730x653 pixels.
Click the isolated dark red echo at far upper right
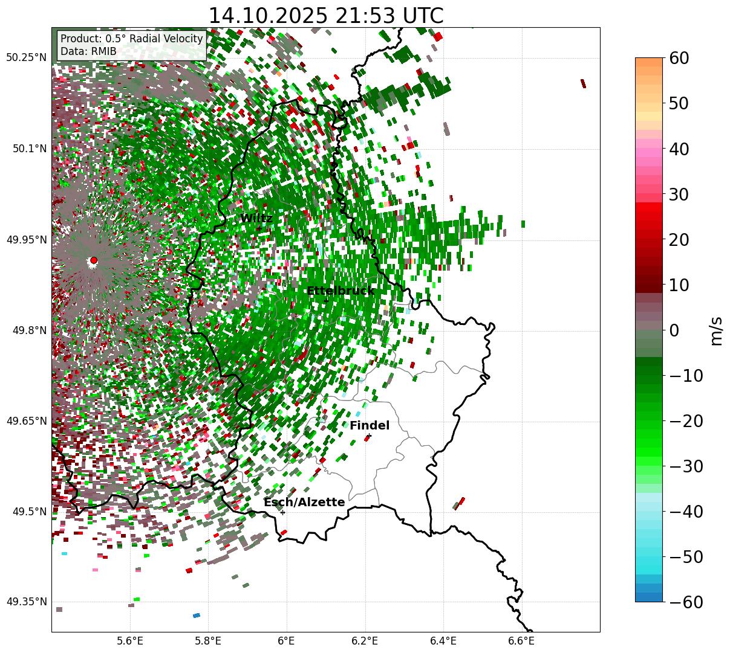coord(583,83)
